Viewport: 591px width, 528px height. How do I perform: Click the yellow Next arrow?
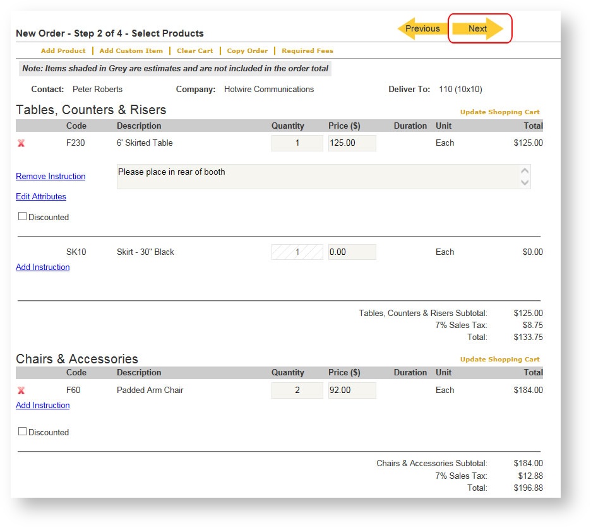click(x=477, y=28)
